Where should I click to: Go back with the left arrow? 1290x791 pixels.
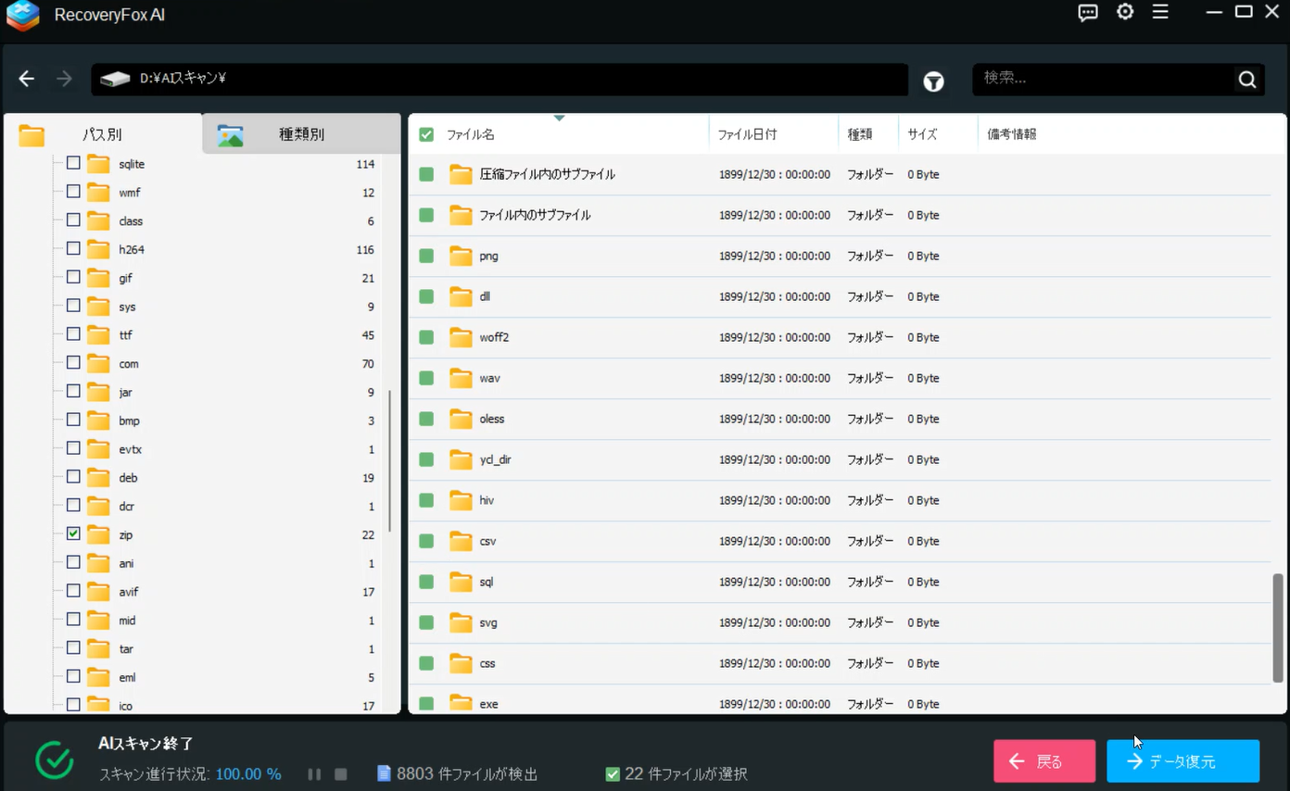[27, 80]
